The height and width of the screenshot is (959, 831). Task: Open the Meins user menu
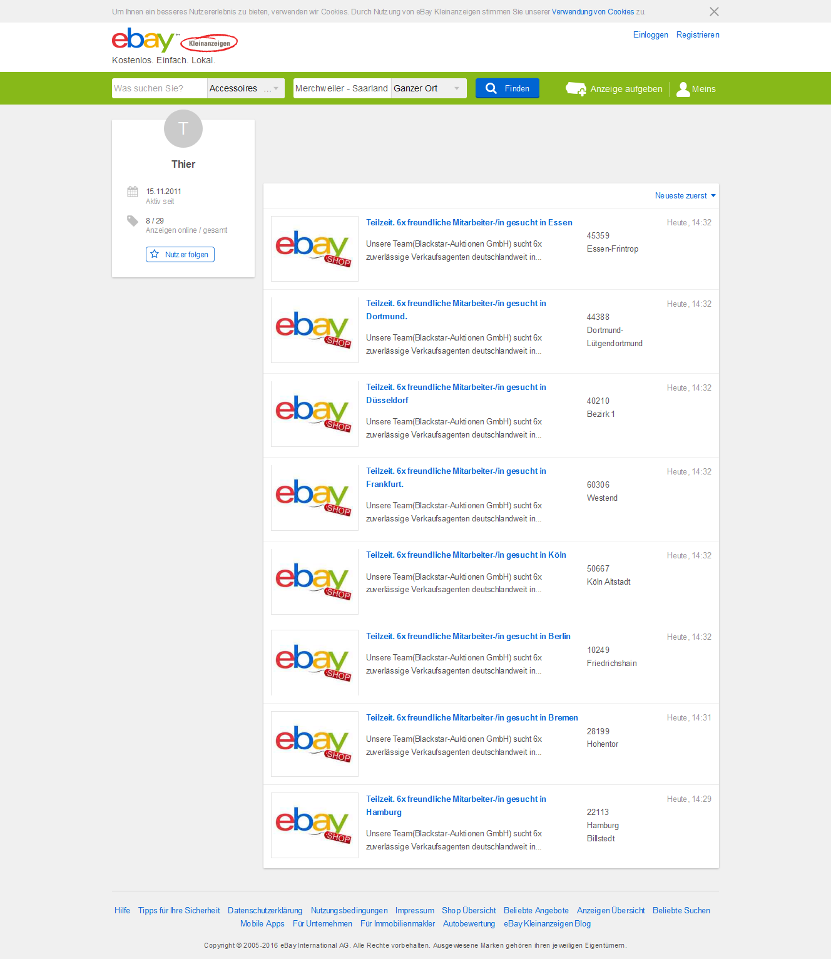click(696, 89)
